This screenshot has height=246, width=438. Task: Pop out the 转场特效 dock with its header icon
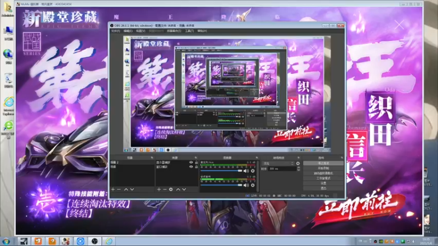pos(298,158)
